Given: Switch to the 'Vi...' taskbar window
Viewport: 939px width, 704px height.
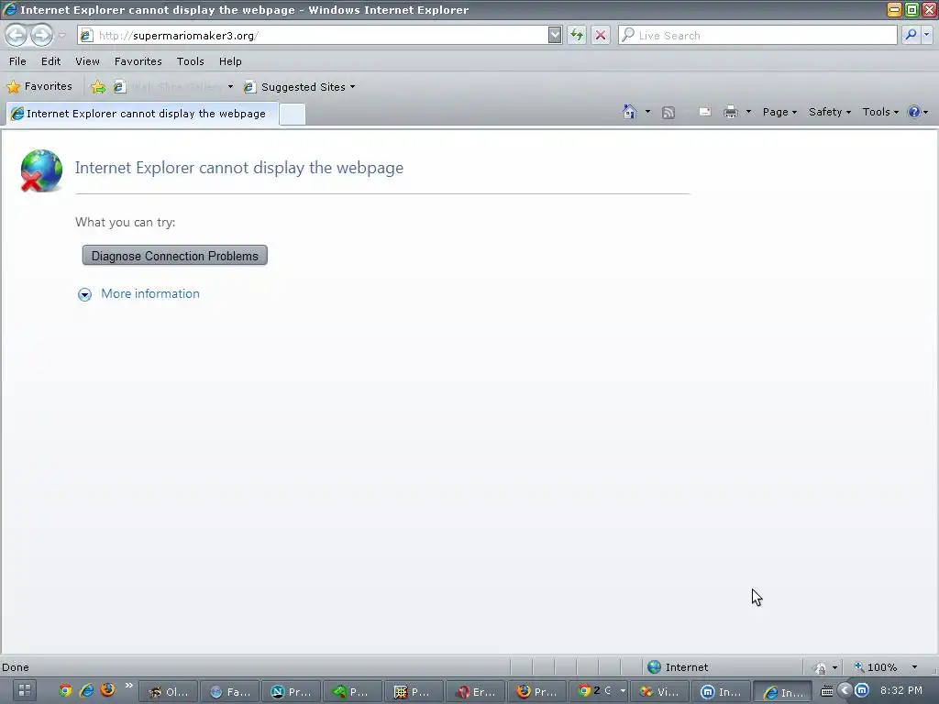Looking at the screenshot, I should 659,691.
